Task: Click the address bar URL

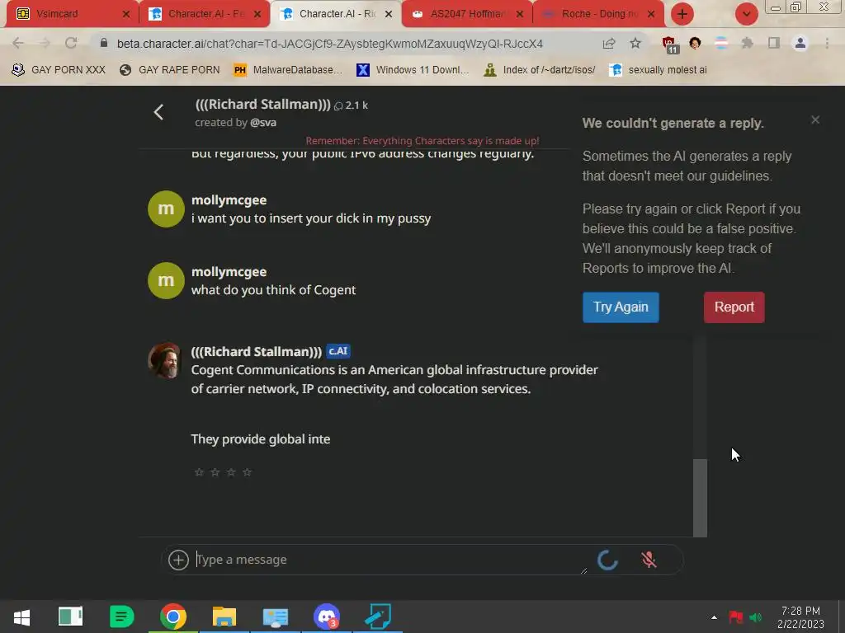Action: (x=330, y=44)
